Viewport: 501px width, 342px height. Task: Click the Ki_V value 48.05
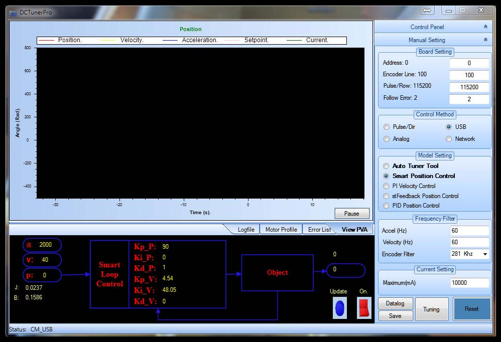click(x=169, y=290)
